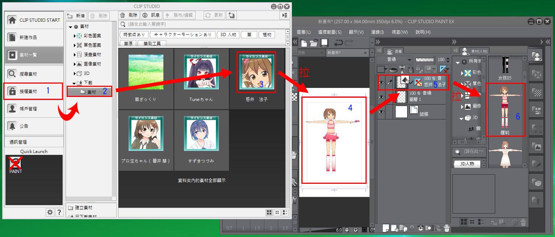
Task: Select 3D人物 tag in PAINT material panel
Action: [467, 164]
